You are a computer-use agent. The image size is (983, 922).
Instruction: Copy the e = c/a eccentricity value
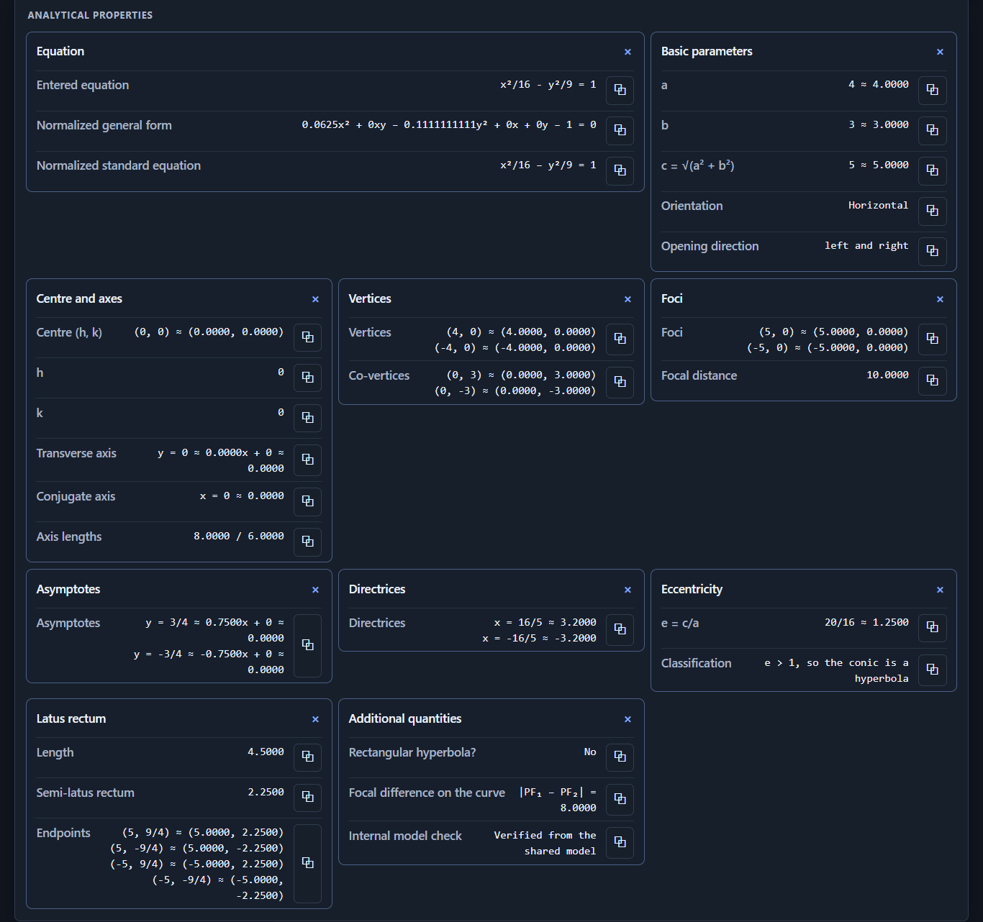tap(932, 629)
